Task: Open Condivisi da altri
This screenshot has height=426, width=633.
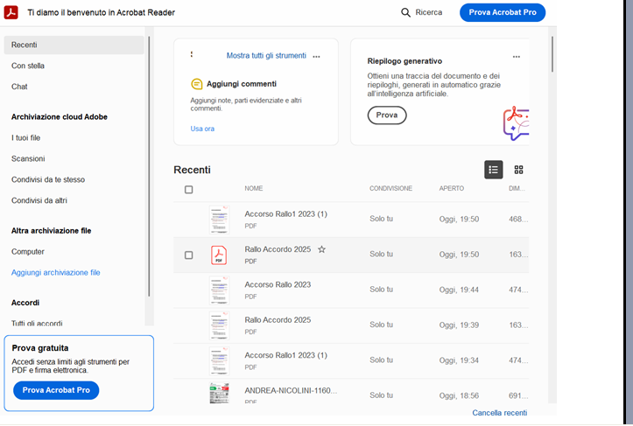Action: coord(39,200)
